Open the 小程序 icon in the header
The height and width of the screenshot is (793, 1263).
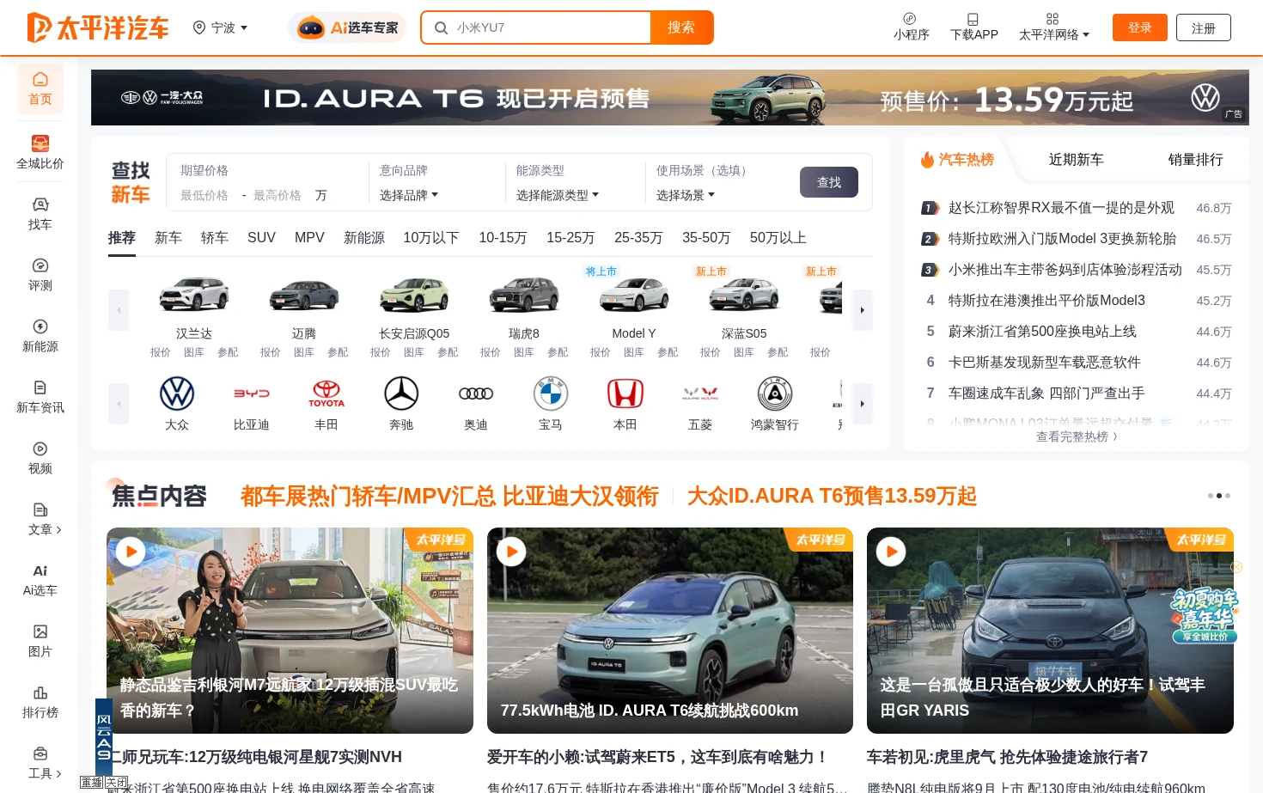[911, 27]
